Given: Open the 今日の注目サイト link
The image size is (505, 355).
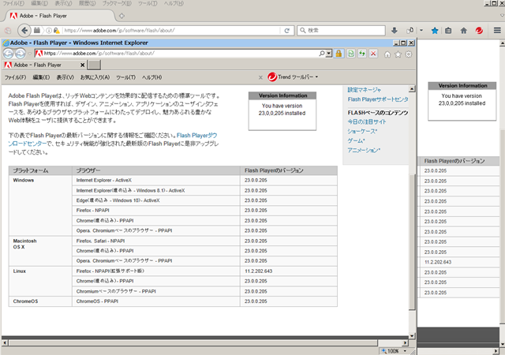Looking at the screenshot, I should click(366, 121).
